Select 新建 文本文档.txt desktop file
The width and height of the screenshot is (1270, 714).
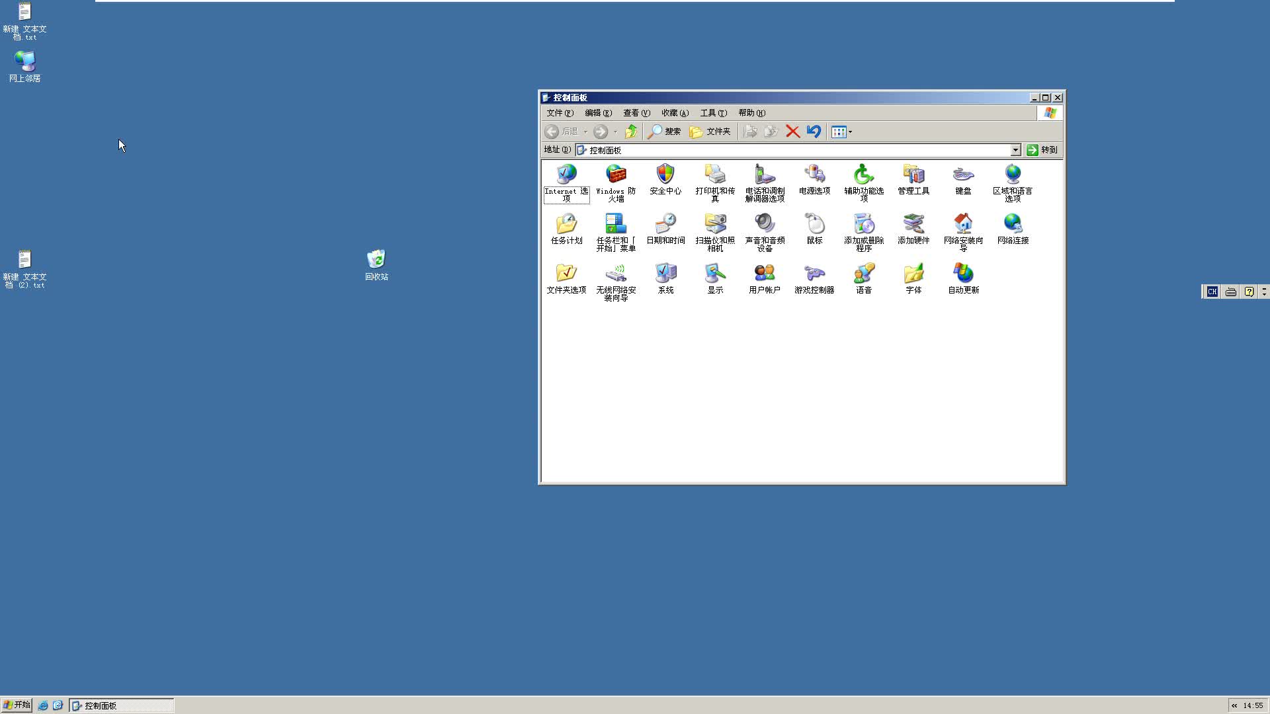24,22
